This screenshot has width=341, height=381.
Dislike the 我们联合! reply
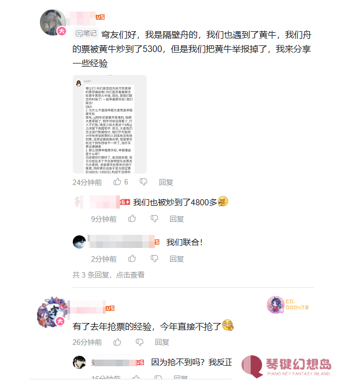tap(154, 258)
